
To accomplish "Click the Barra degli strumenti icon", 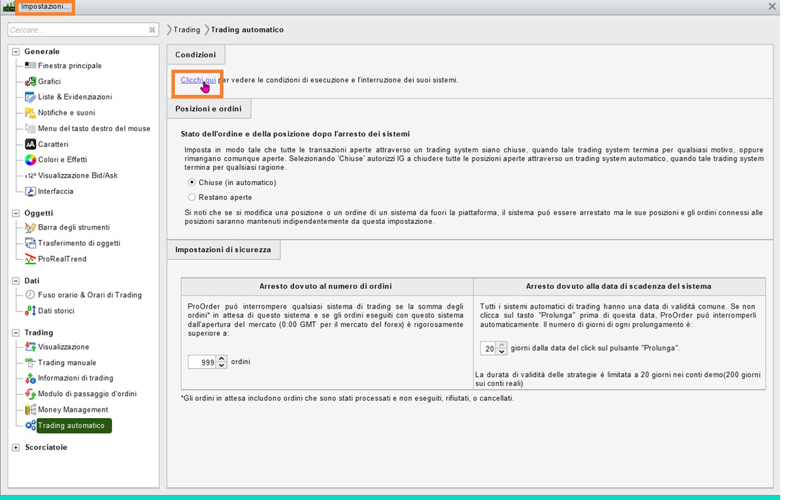I will coord(30,227).
